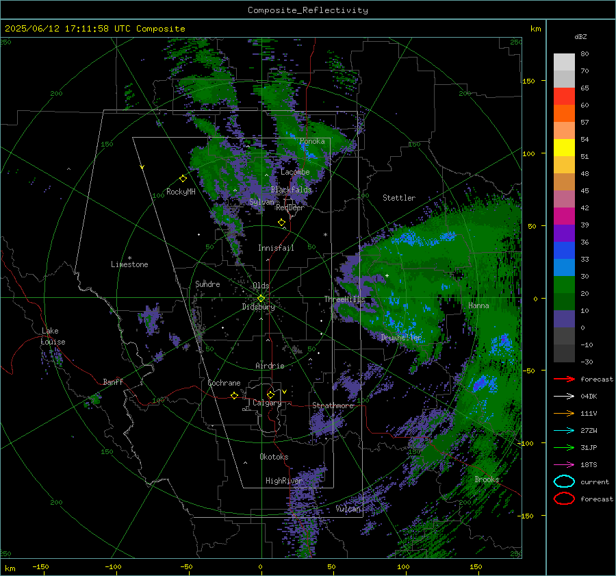Screen dimensions: 616x576
Task: Click the dBZ legend heading
Action: [580, 36]
